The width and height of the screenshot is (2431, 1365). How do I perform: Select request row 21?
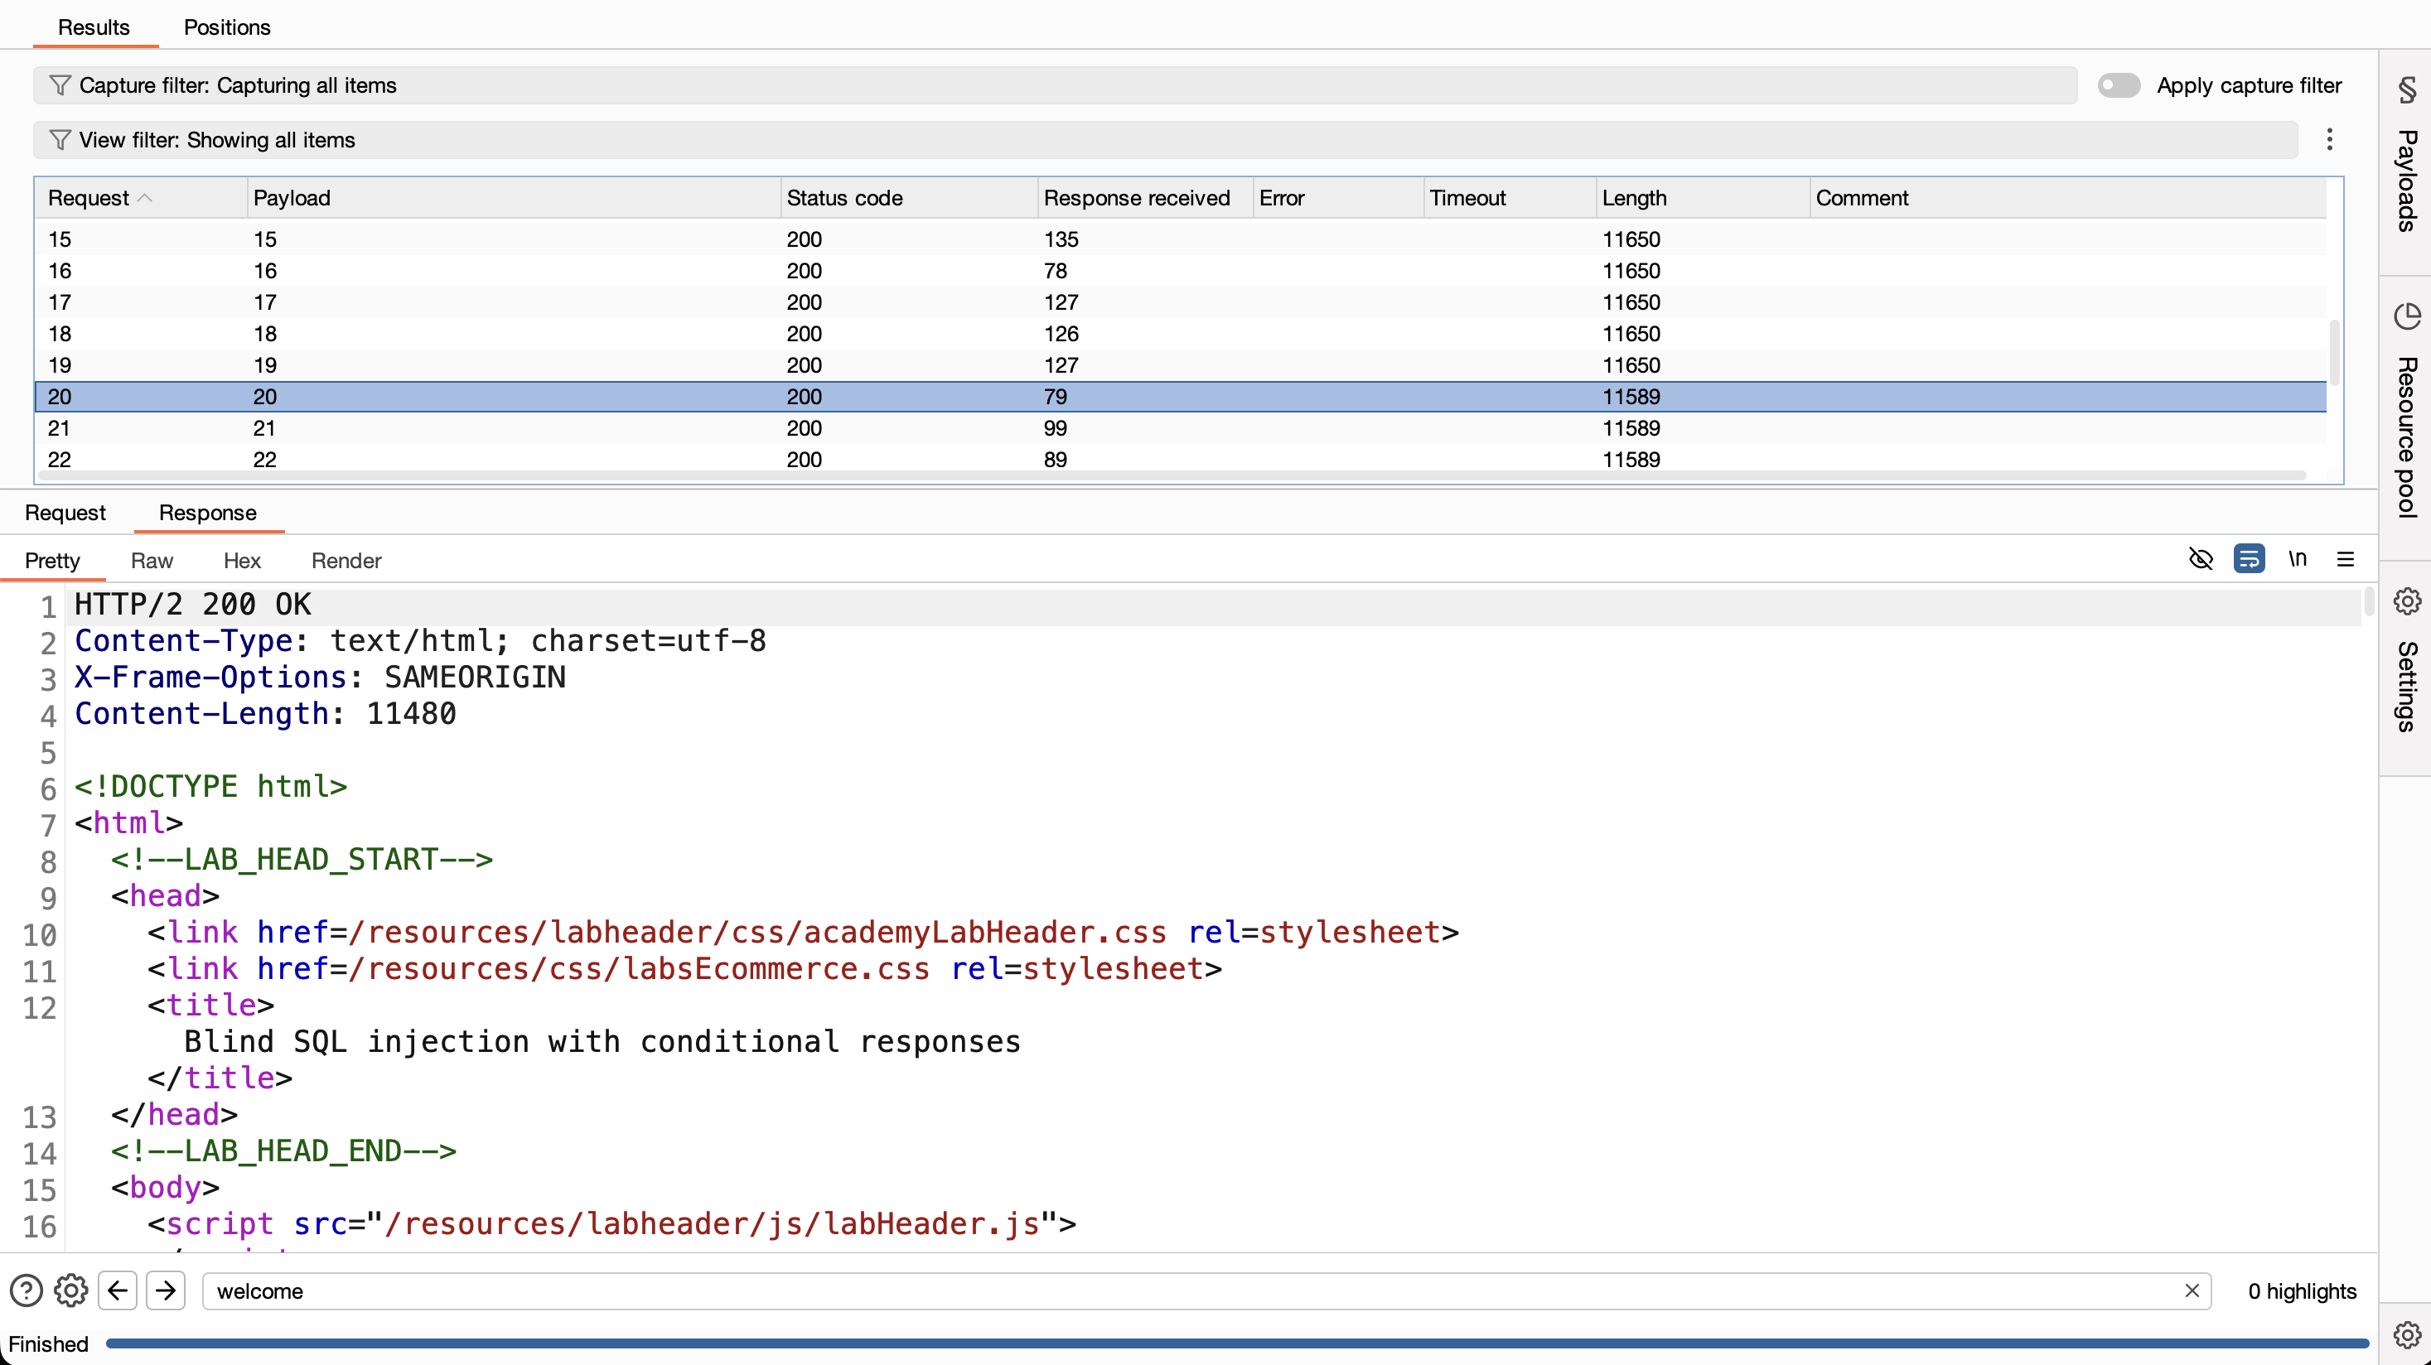click(1180, 428)
